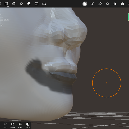Toggle Solo view mode
The width and height of the screenshot is (129, 129).
click(x=5, y=125)
